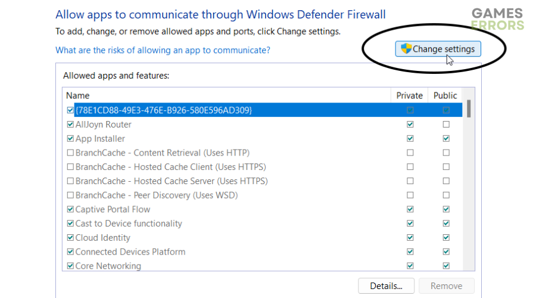This screenshot has width=536, height=298.
Task: Toggle Captive Portal Flow Private checkbox
Action: tap(410, 209)
